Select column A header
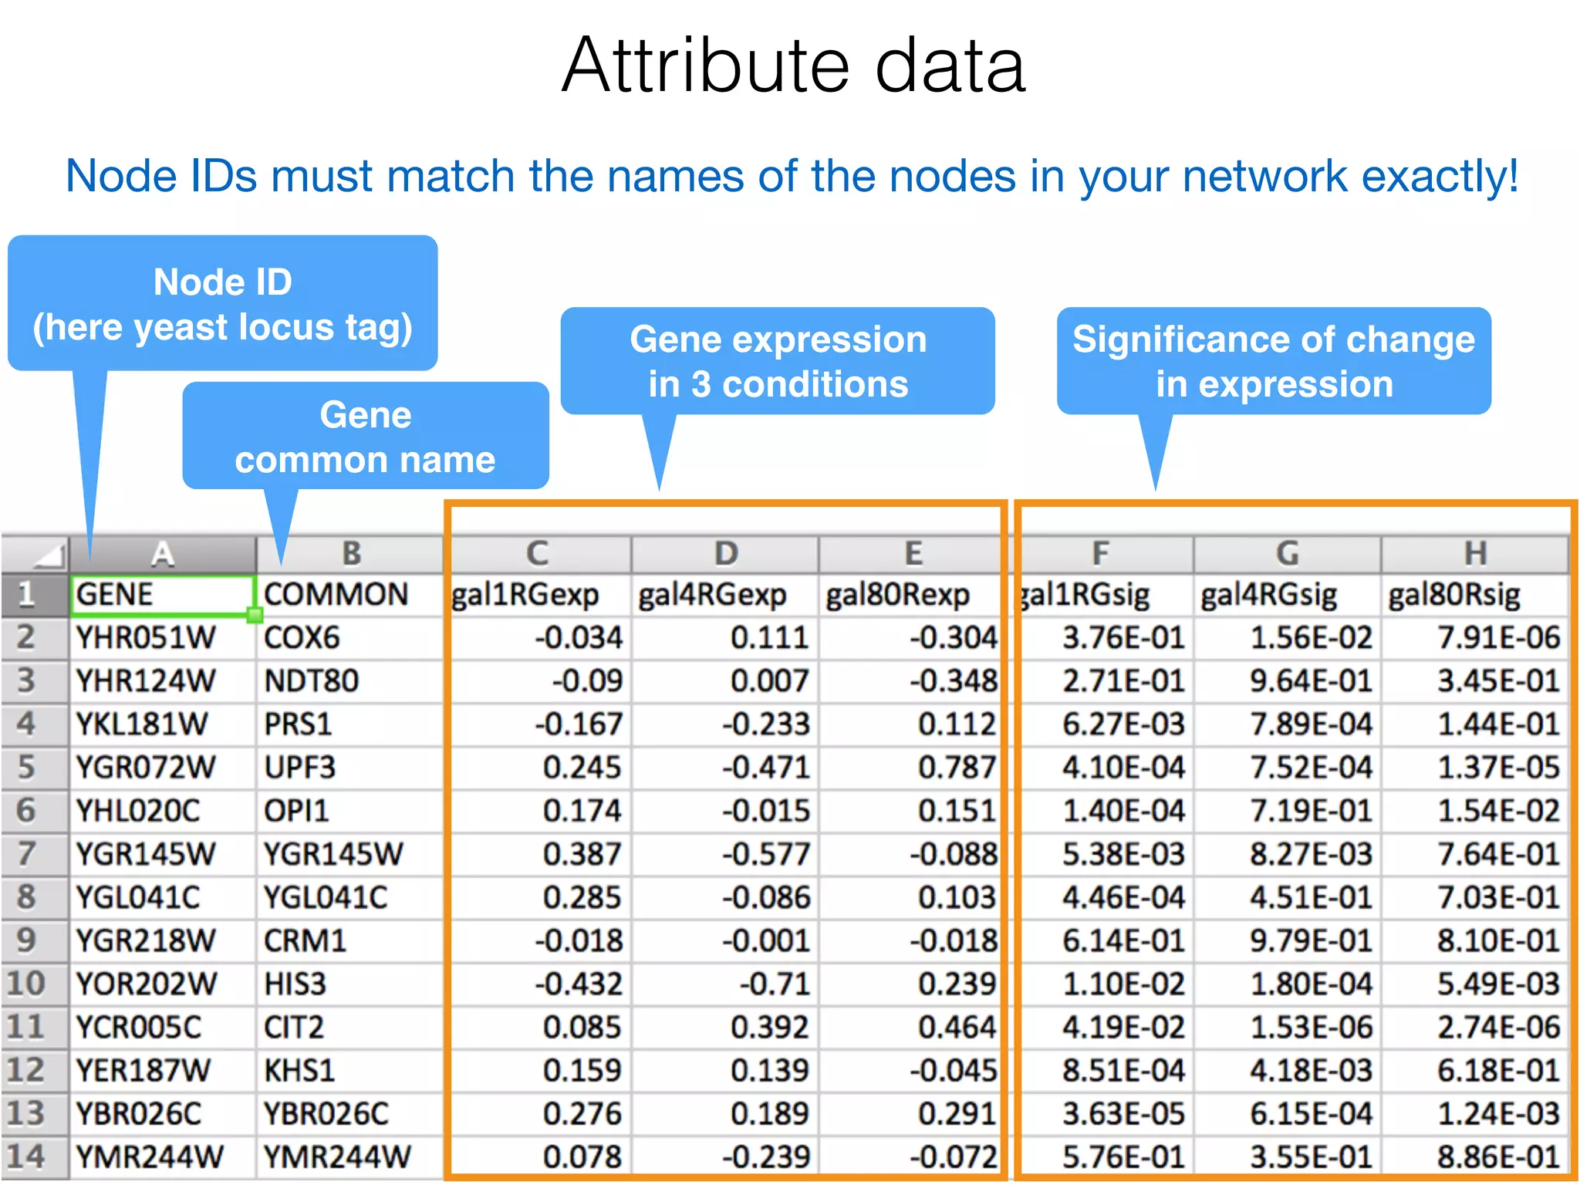Viewport: 1580px width, 1185px height. point(163,554)
